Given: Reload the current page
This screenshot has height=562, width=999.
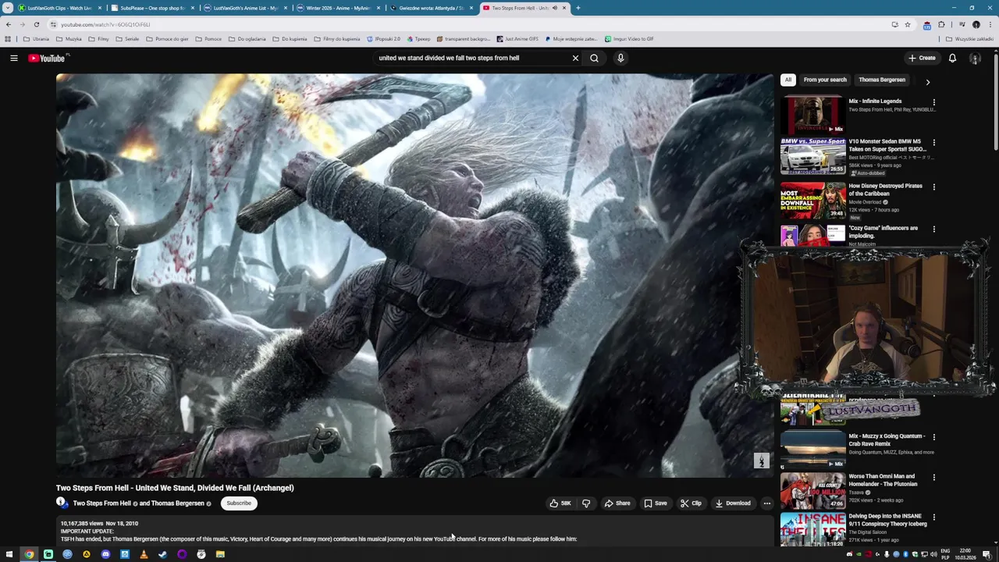Looking at the screenshot, I should coord(36,24).
